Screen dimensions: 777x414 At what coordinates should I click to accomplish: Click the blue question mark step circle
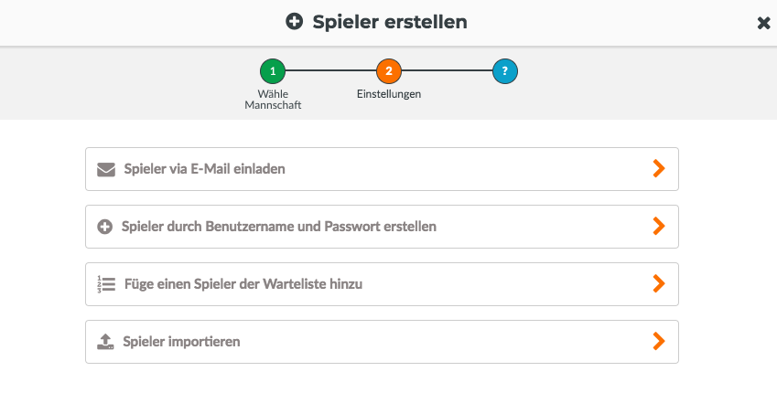point(505,71)
